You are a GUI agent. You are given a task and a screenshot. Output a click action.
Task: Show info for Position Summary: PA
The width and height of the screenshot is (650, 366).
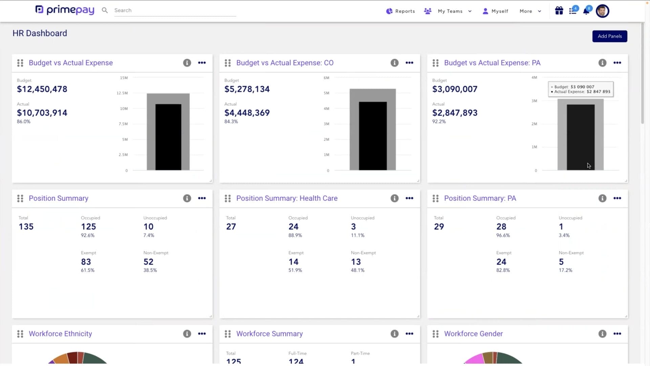[602, 198]
